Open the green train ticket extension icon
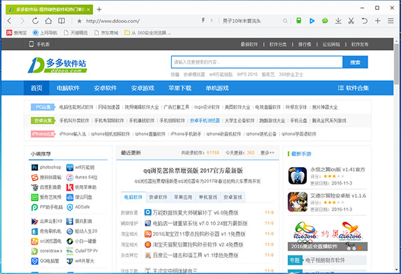401x274 pixels. click(x=299, y=21)
